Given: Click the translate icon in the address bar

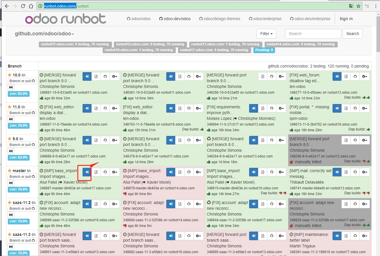Looking at the screenshot, I should click(351, 6).
